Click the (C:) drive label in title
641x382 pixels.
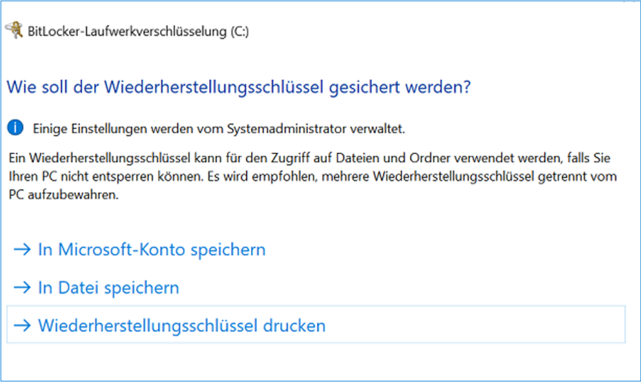pos(240,31)
